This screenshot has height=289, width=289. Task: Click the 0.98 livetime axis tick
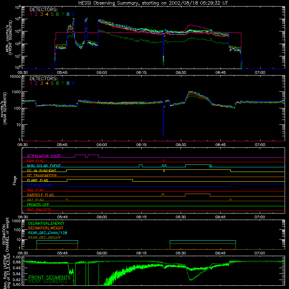(x=17, y=262)
